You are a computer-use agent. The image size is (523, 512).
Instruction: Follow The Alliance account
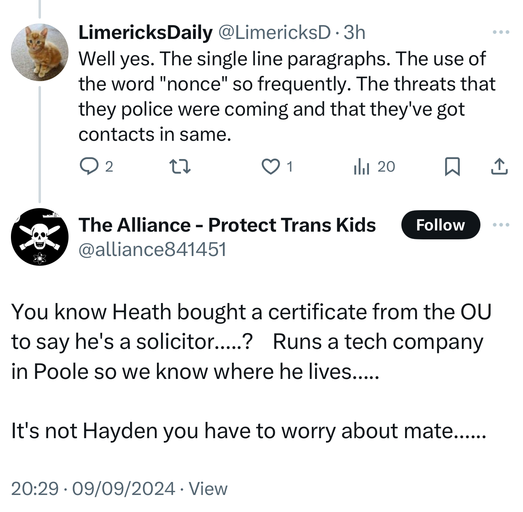tap(440, 225)
